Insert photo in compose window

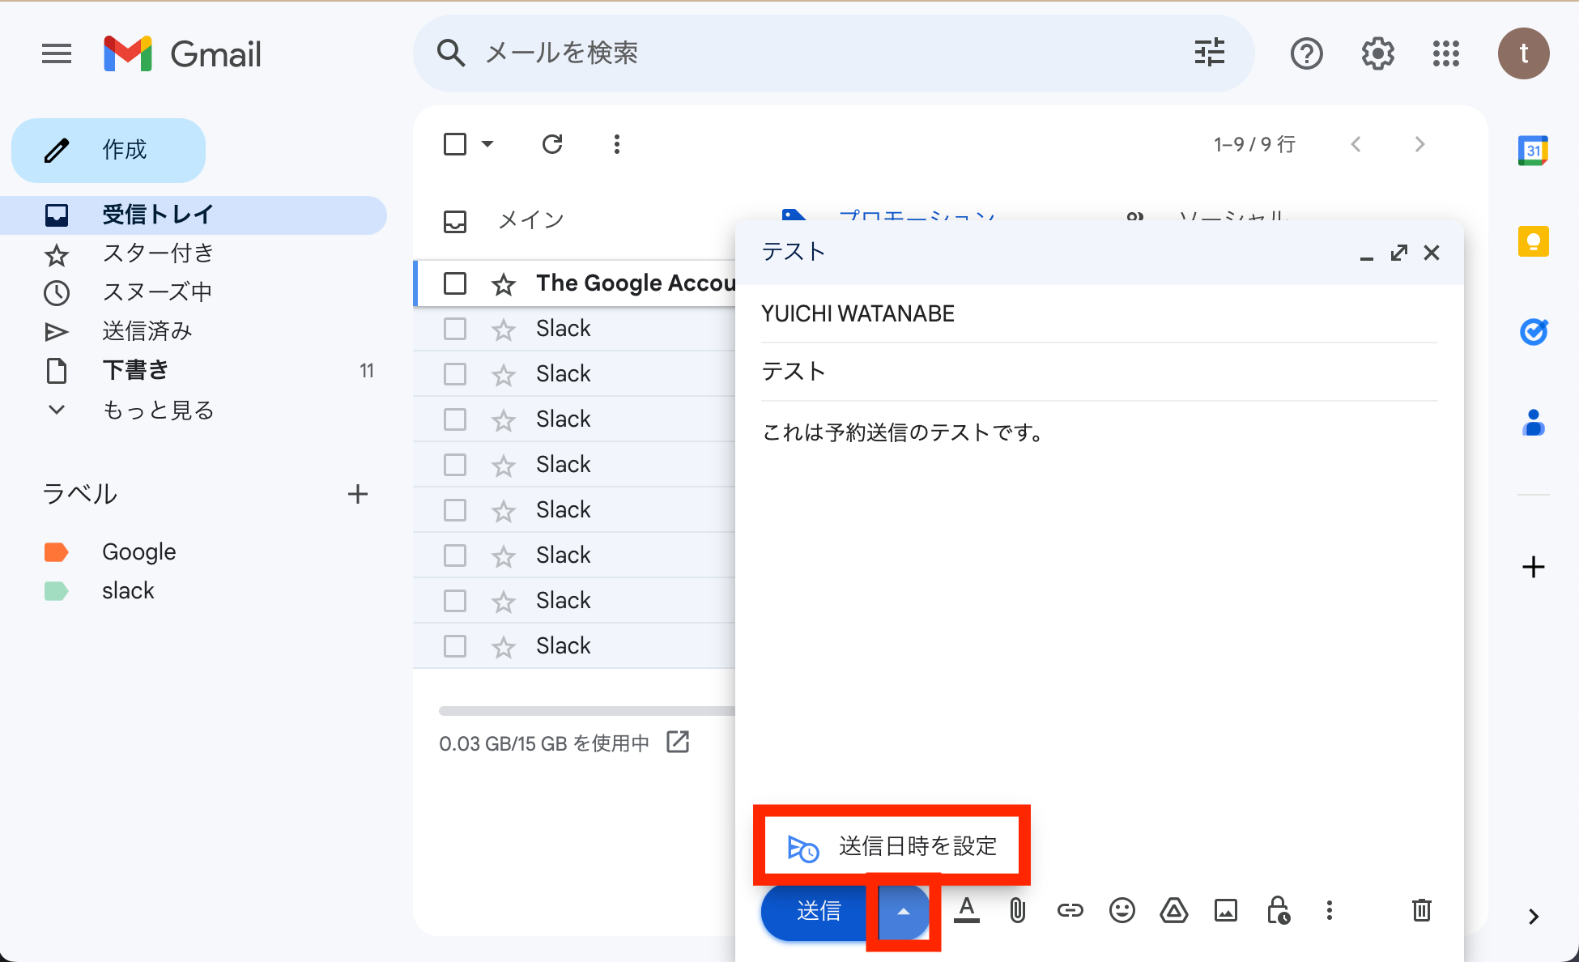(x=1225, y=910)
